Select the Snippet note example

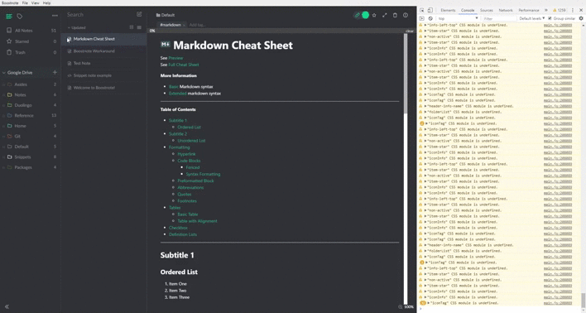tap(104, 75)
